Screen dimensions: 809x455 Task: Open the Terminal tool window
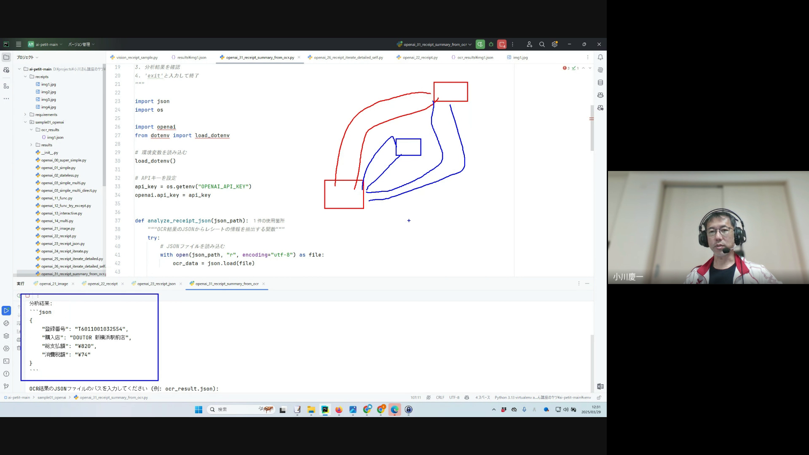click(6, 361)
